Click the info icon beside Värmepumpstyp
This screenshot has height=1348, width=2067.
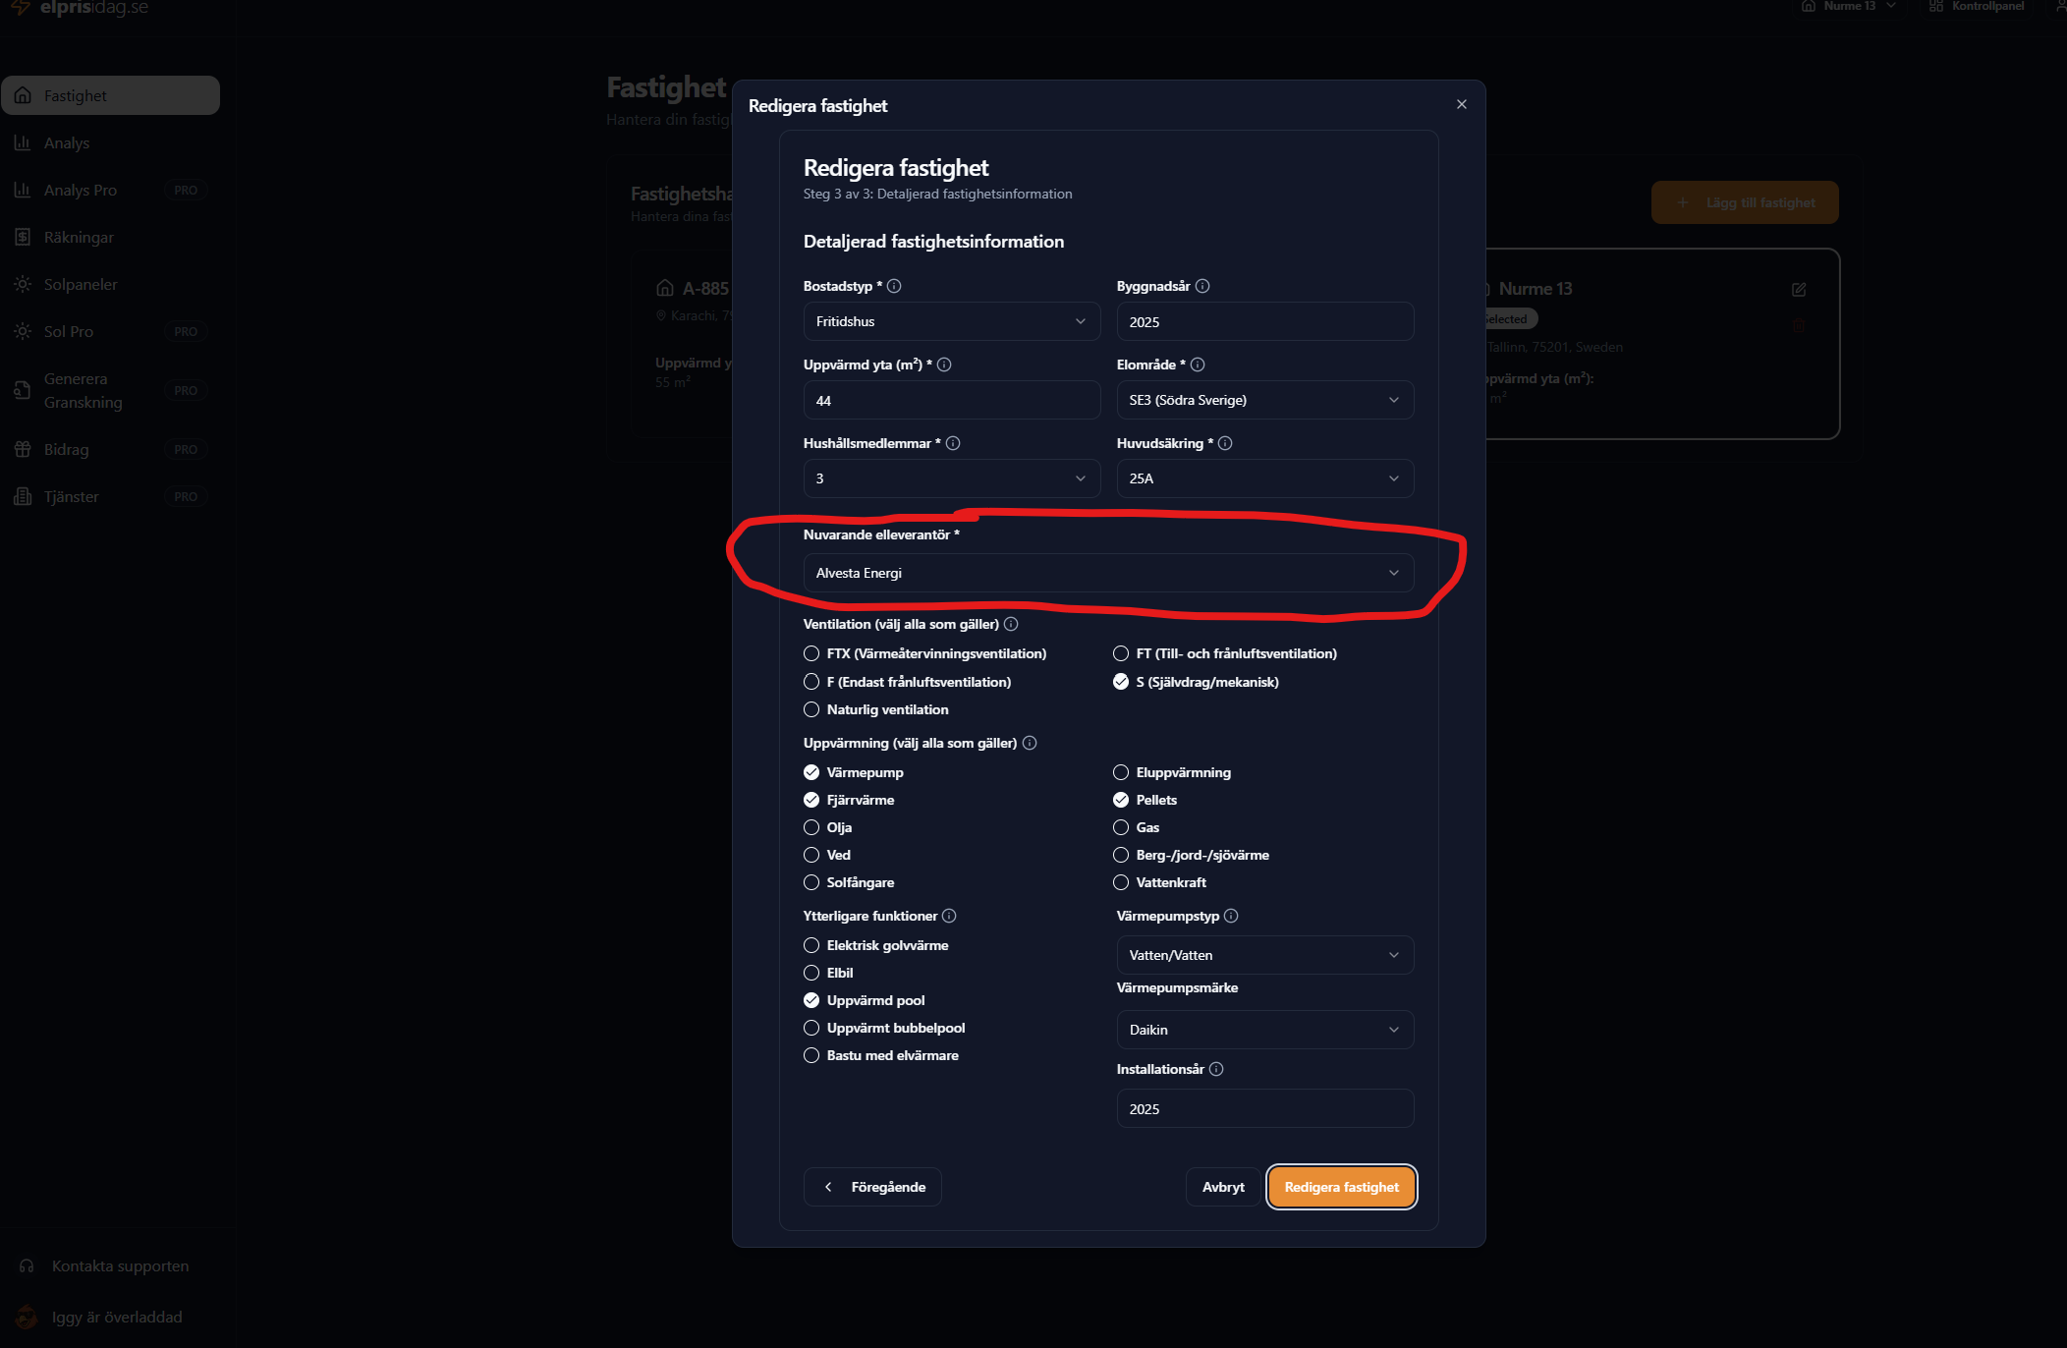click(1231, 916)
